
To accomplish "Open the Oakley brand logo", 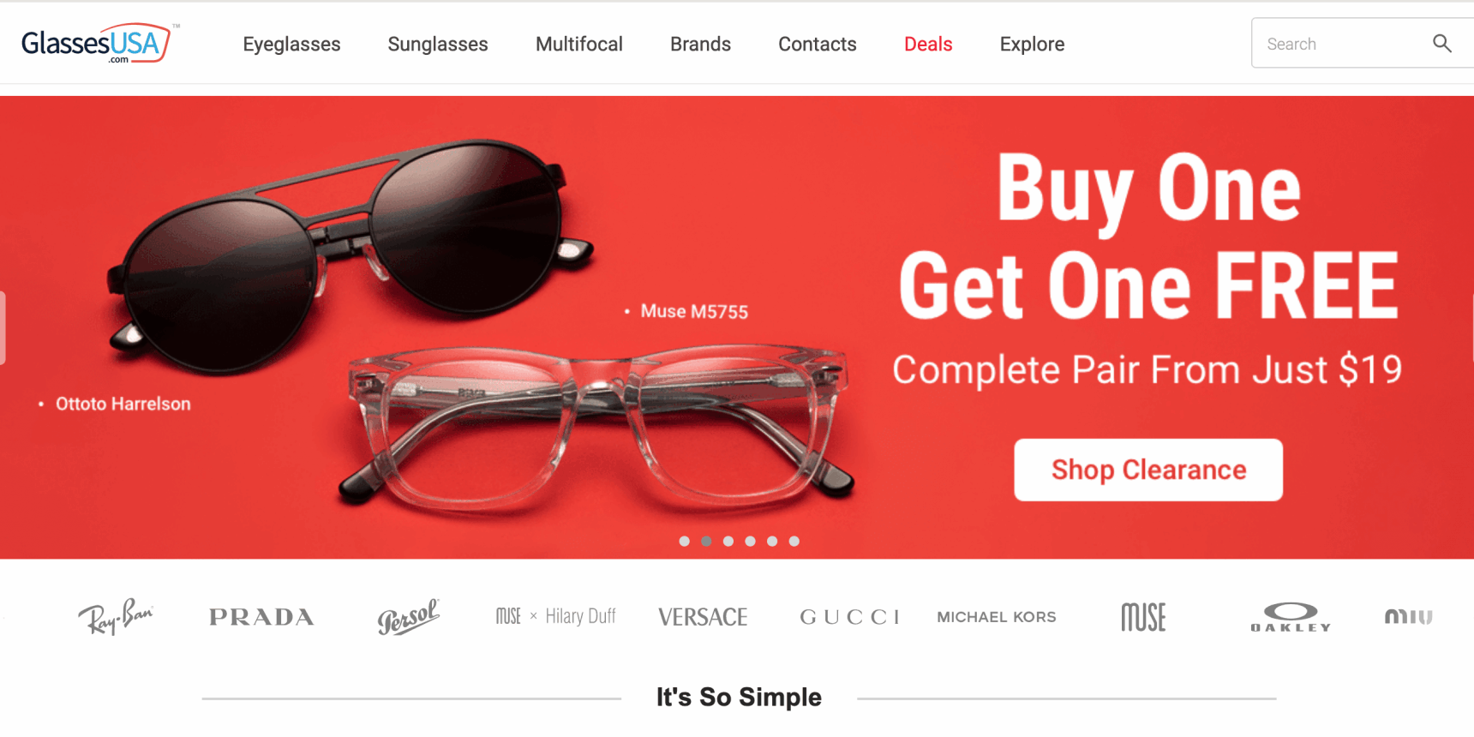I will tap(1291, 617).
